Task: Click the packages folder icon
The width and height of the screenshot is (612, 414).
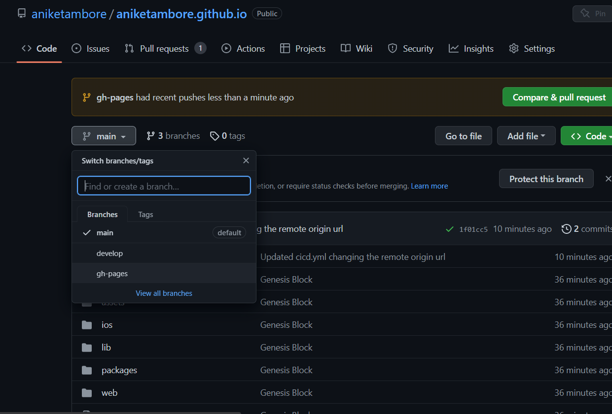Action: (87, 370)
